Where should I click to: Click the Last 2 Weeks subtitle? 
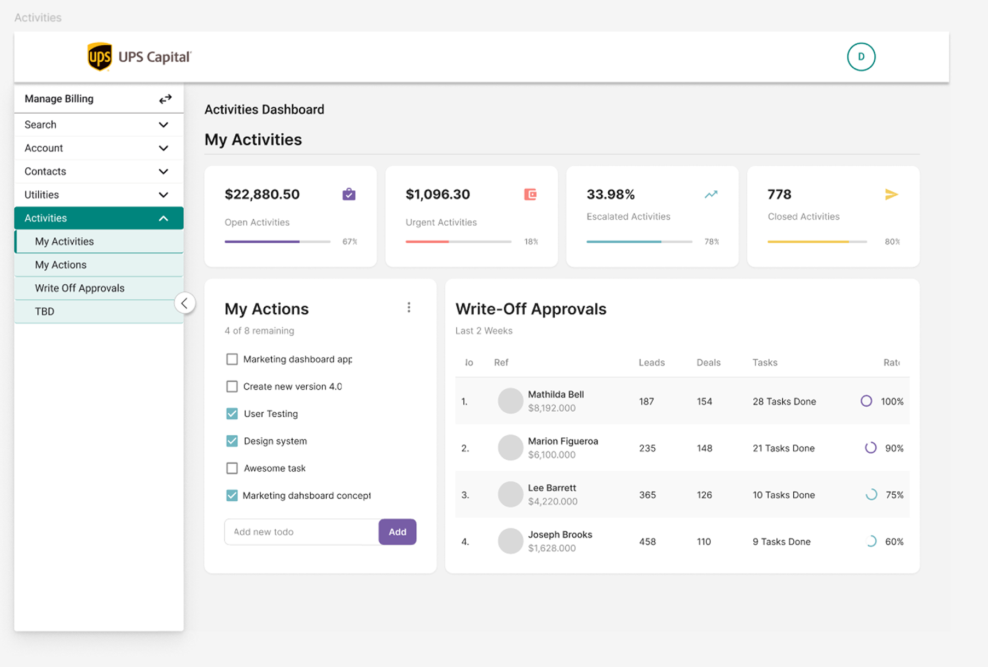pos(484,331)
